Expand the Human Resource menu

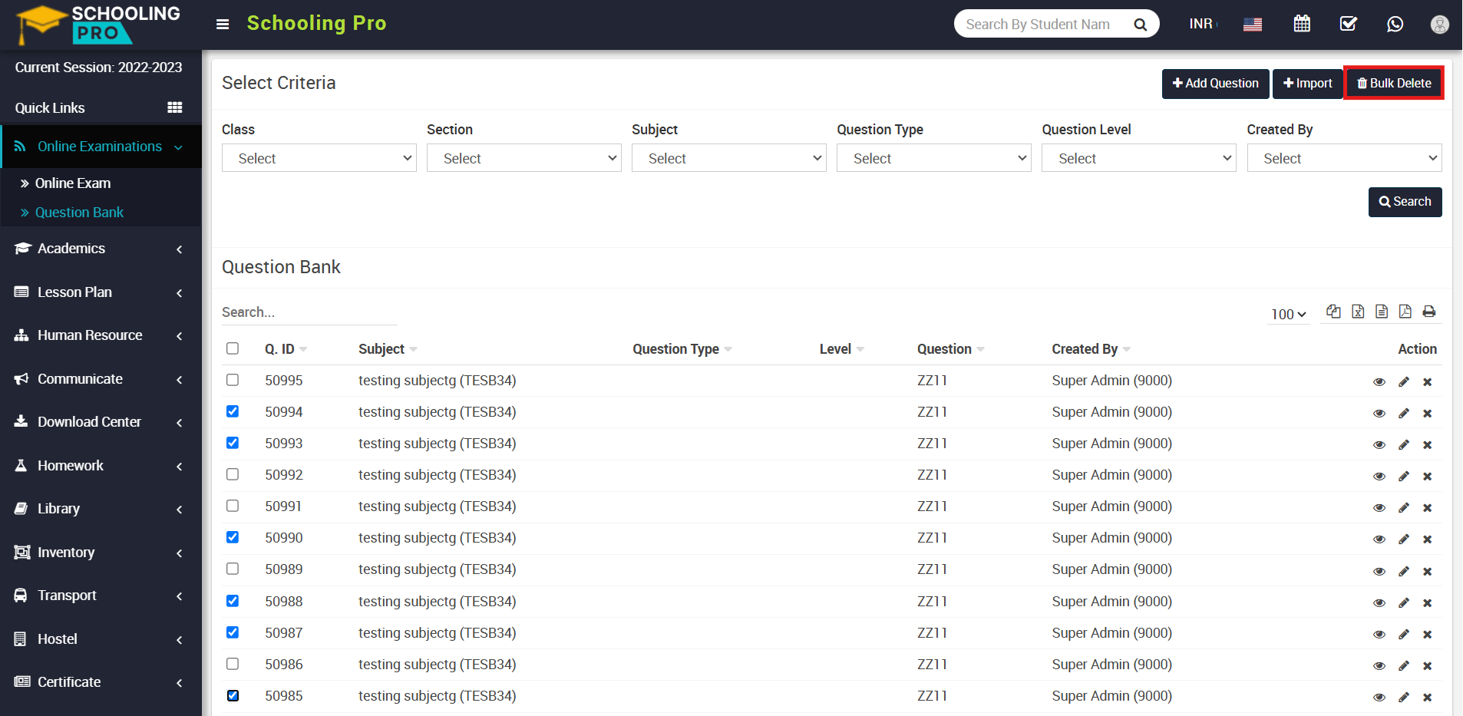(x=101, y=335)
